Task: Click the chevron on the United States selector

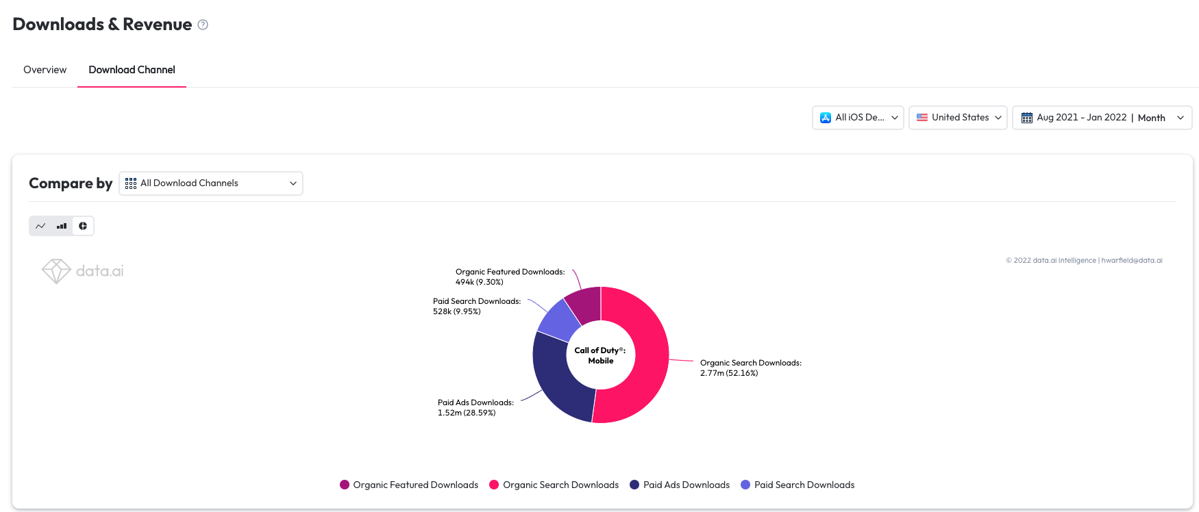Action: click(x=998, y=118)
